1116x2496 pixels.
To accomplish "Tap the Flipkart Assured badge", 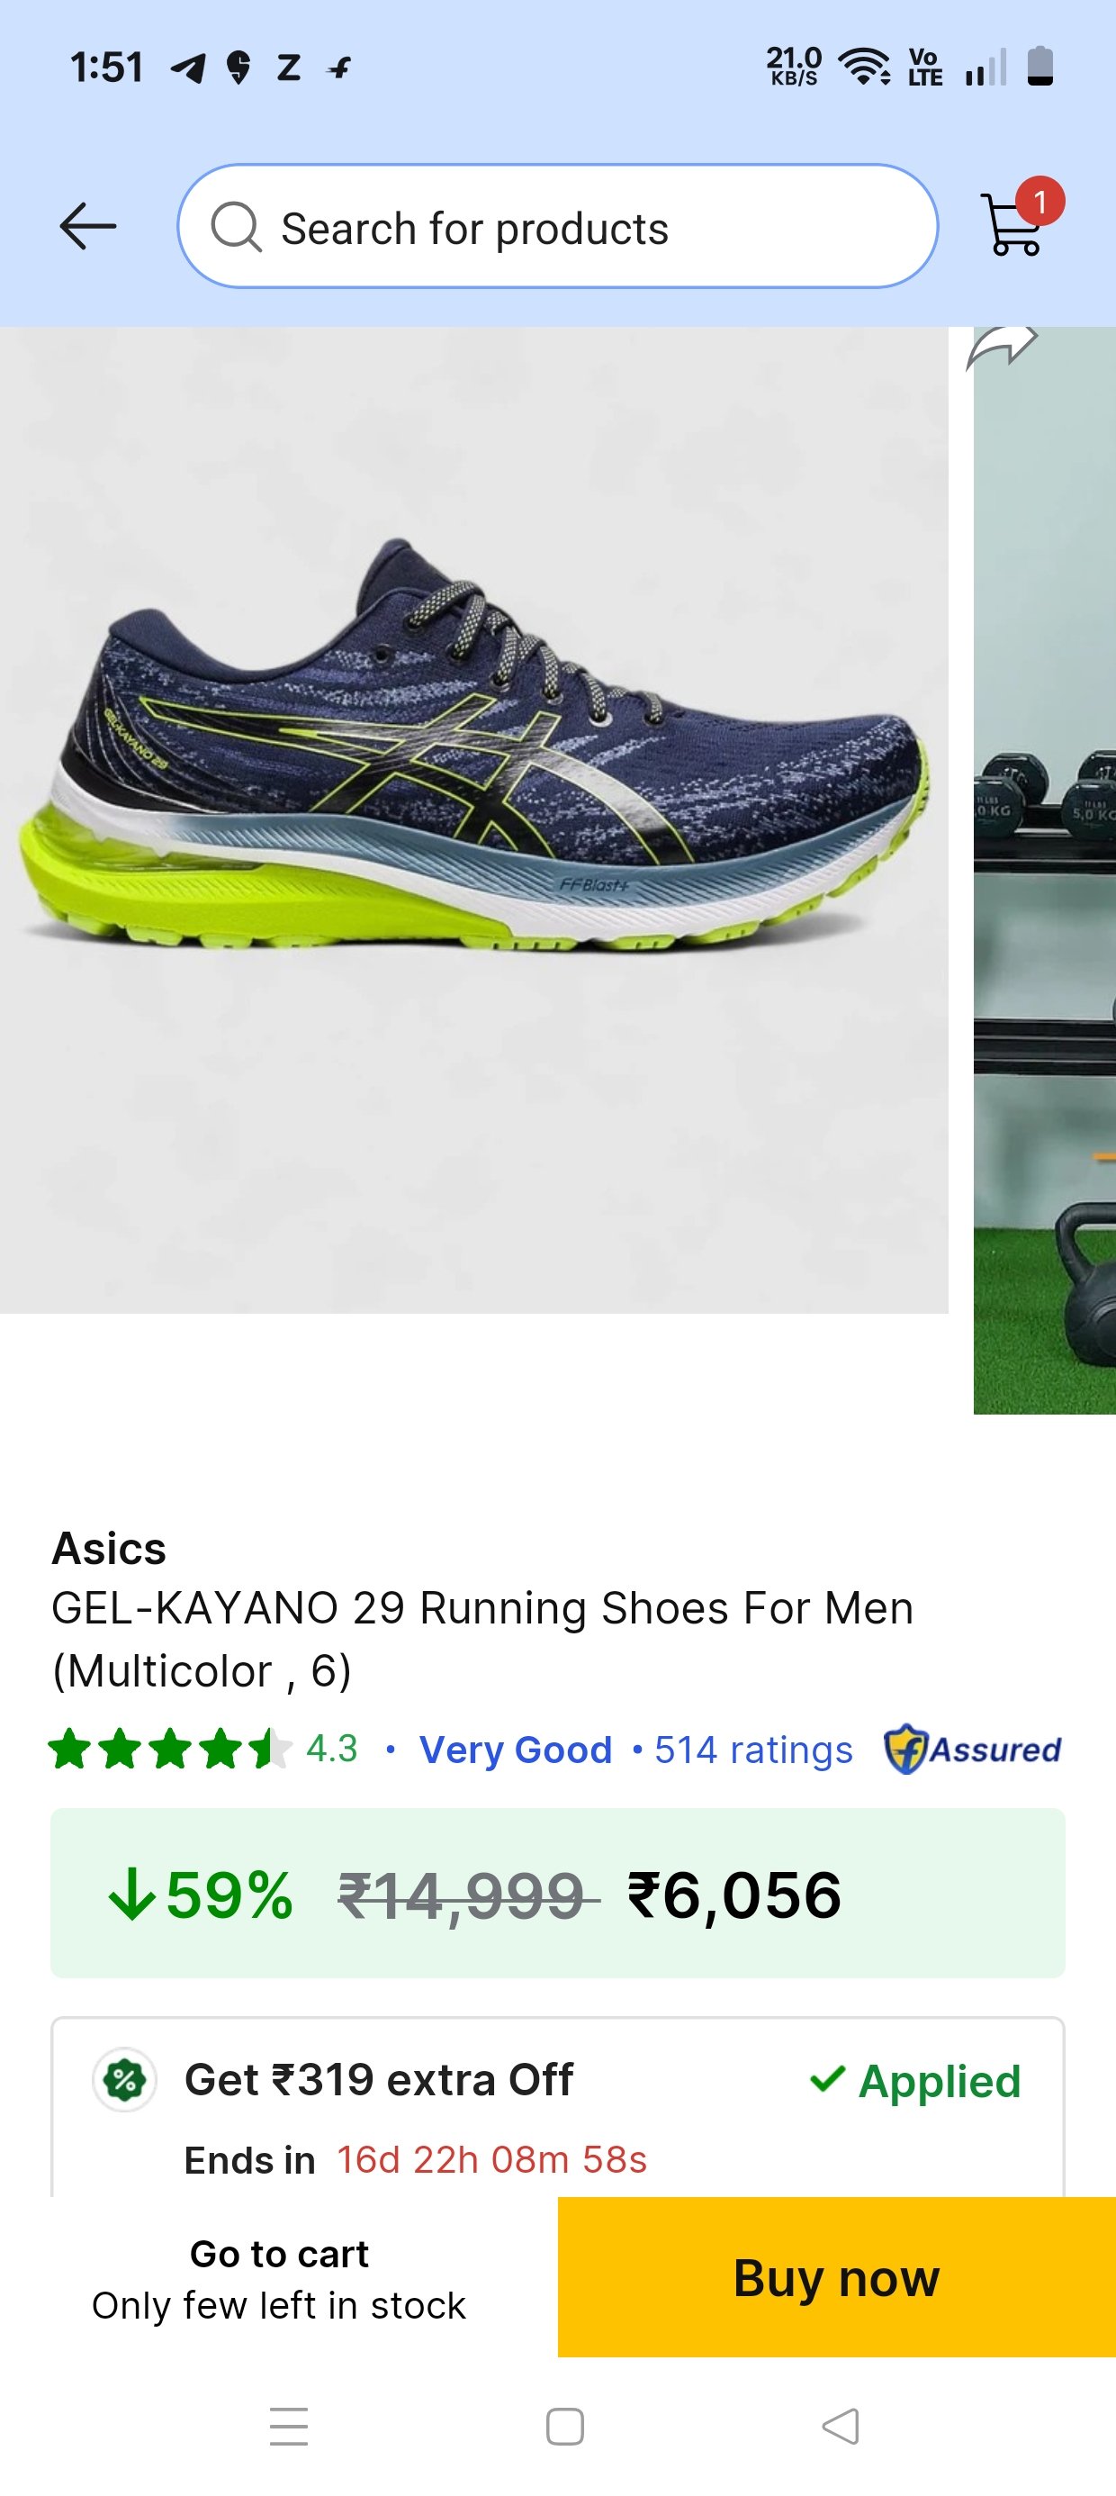I will click(x=973, y=1749).
